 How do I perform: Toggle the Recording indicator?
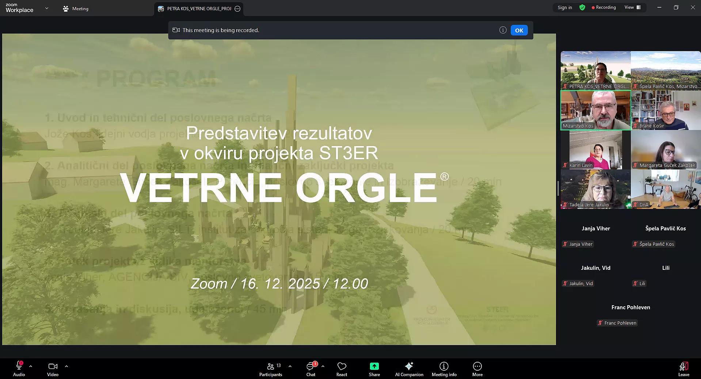[603, 7]
